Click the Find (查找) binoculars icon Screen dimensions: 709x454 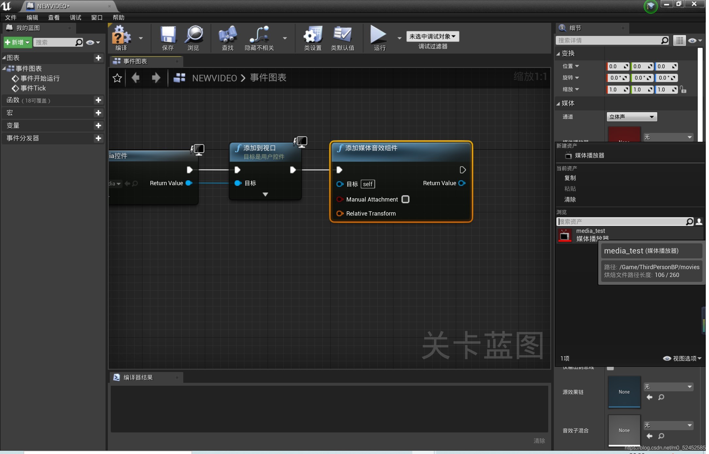[228, 35]
